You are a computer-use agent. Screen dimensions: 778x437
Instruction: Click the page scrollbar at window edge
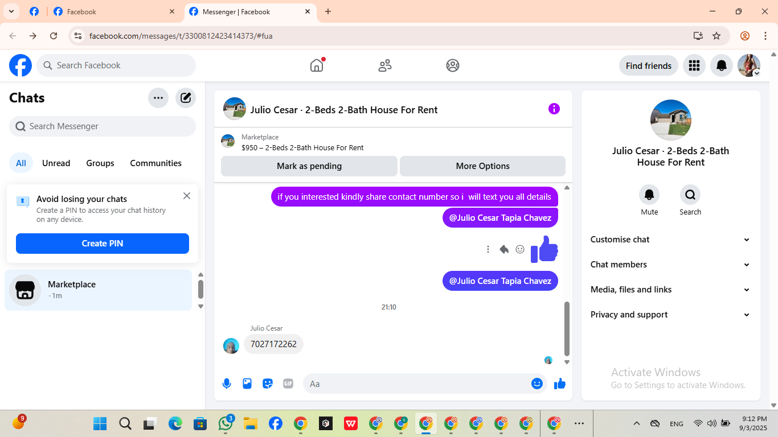pyautogui.click(x=773, y=229)
